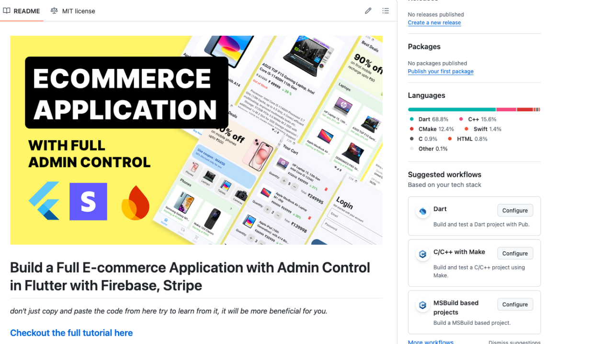Click the teal Dart segment of language bar
Screen dimensions: 613x344
(x=452, y=110)
